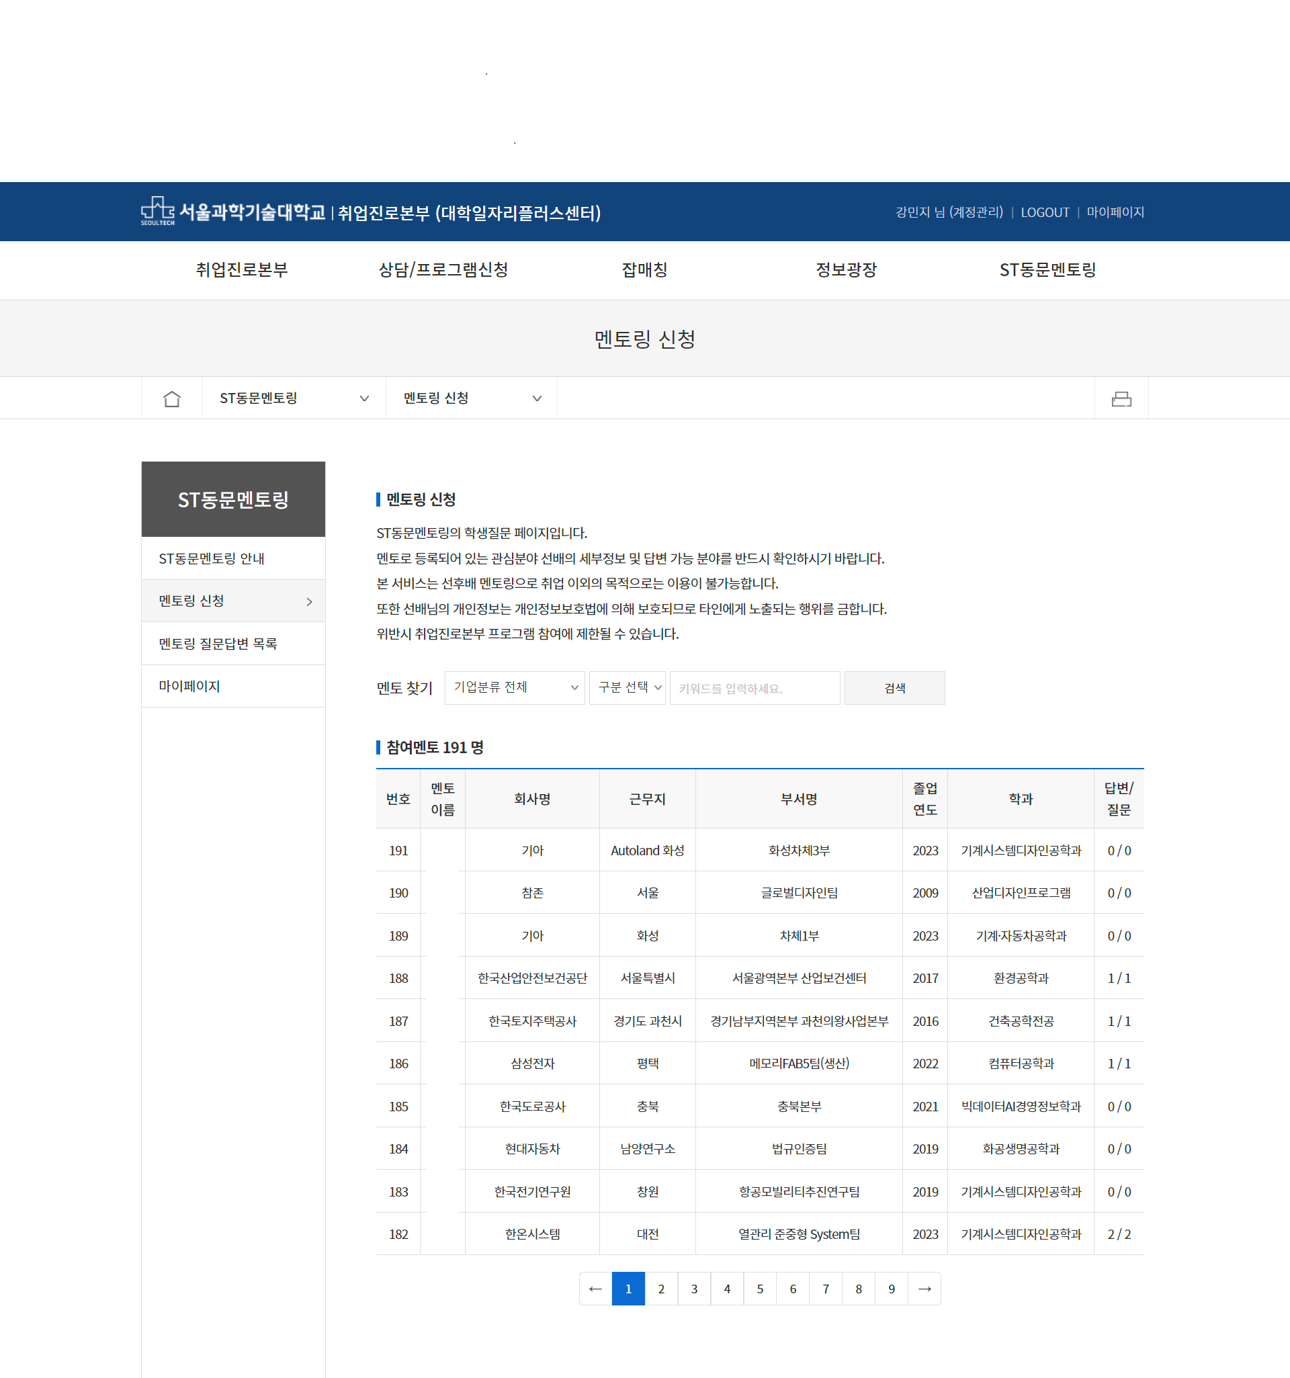This screenshot has height=1378, width=1290.
Task: Open 잡매칭 main menu
Action: 644,269
